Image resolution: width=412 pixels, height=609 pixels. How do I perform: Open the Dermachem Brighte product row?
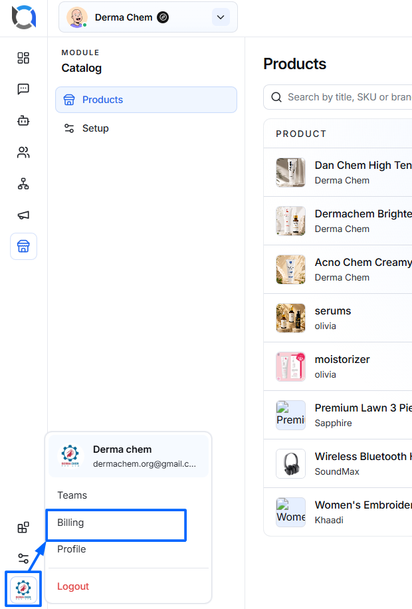point(338,221)
